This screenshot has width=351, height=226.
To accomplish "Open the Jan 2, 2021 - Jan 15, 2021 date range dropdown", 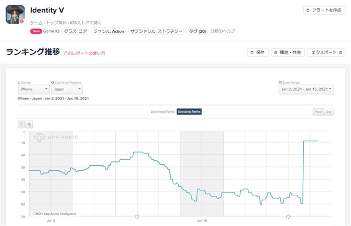I will (x=306, y=89).
